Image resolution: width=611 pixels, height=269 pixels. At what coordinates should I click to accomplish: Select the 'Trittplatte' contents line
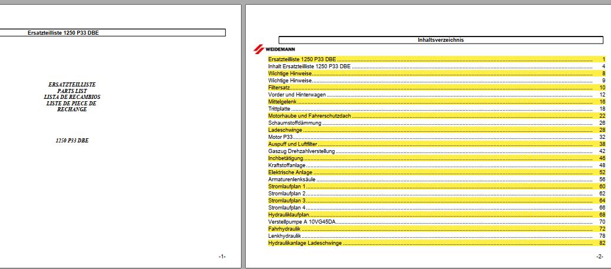pos(437,109)
